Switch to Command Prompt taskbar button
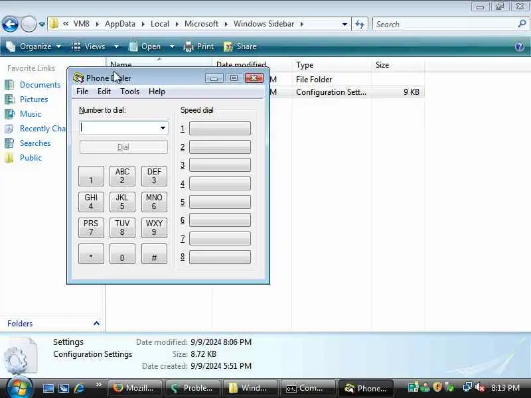Screen dimensions: 531x398 click(308, 388)
